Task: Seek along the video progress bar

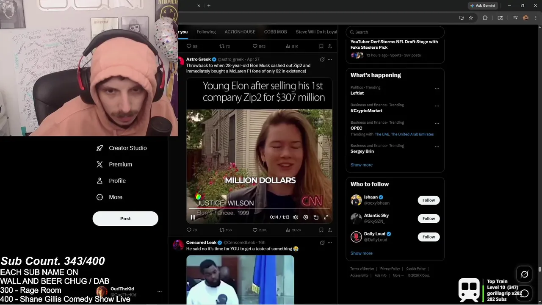Action: click(259, 209)
